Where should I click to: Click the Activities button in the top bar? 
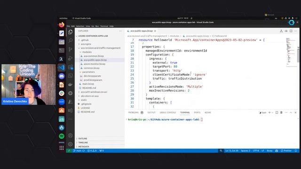click(63, 18)
